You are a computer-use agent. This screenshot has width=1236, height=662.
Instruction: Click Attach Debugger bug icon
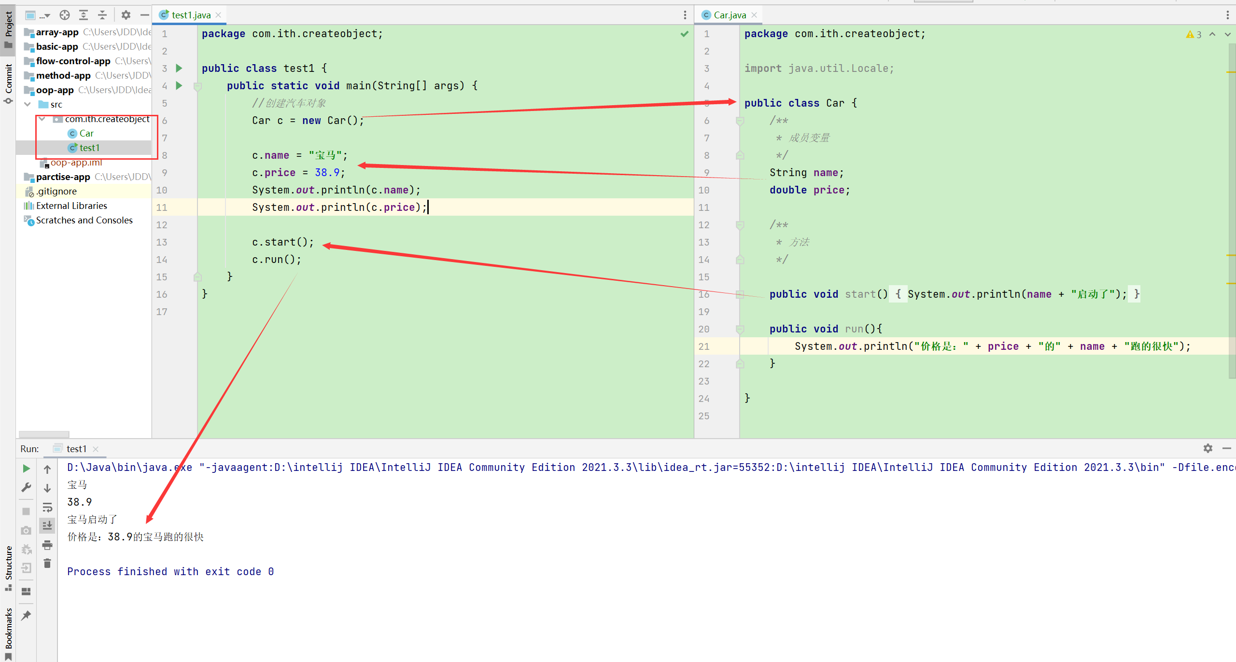(27, 549)
